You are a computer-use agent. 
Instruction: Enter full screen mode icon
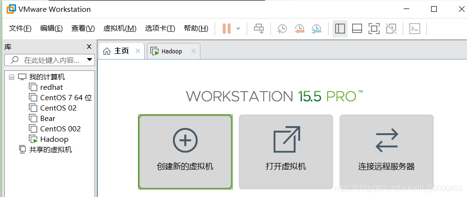(374, 28)
